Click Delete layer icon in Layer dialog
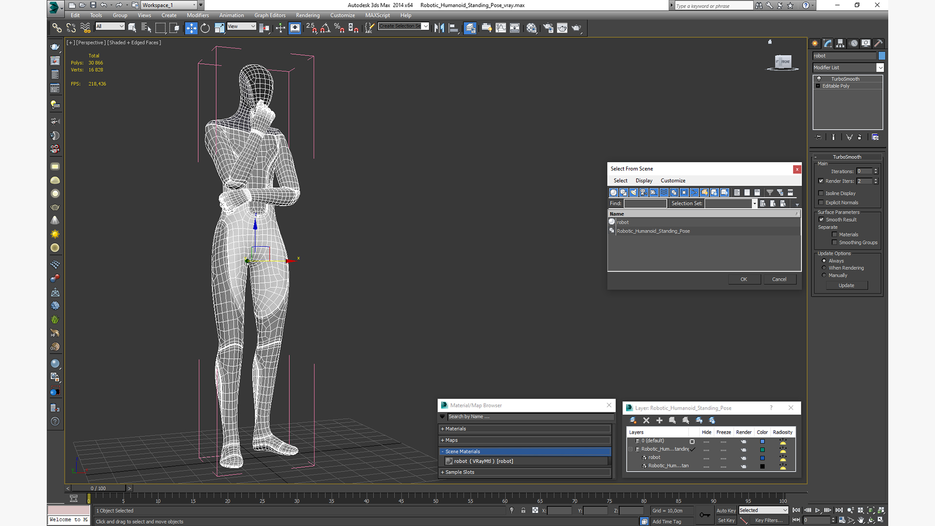This screenshot has width=935, height=526. pos(646,420)
